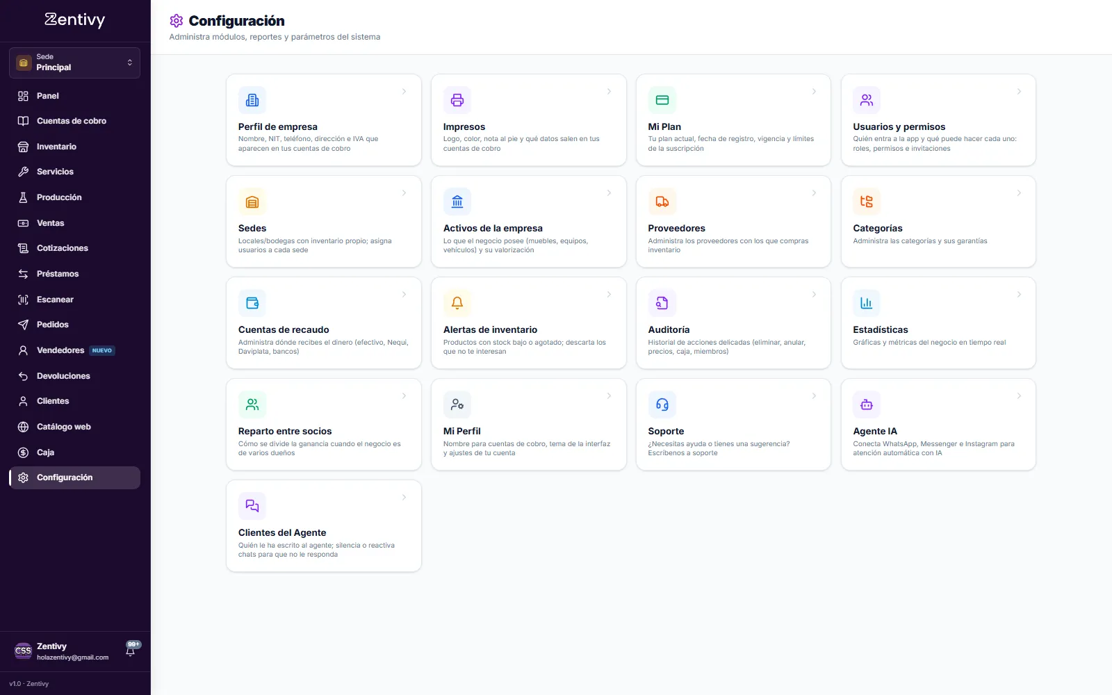Click the chevron arrow on Auditoría card
This screenshot has height=695, width=1112.
814,295
